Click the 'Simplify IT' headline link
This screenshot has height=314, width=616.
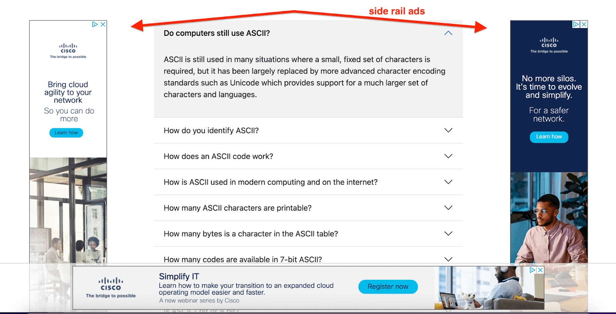click(x=178, y=276)
